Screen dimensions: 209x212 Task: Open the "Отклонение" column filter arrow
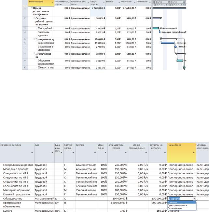[x=134, y=3]
